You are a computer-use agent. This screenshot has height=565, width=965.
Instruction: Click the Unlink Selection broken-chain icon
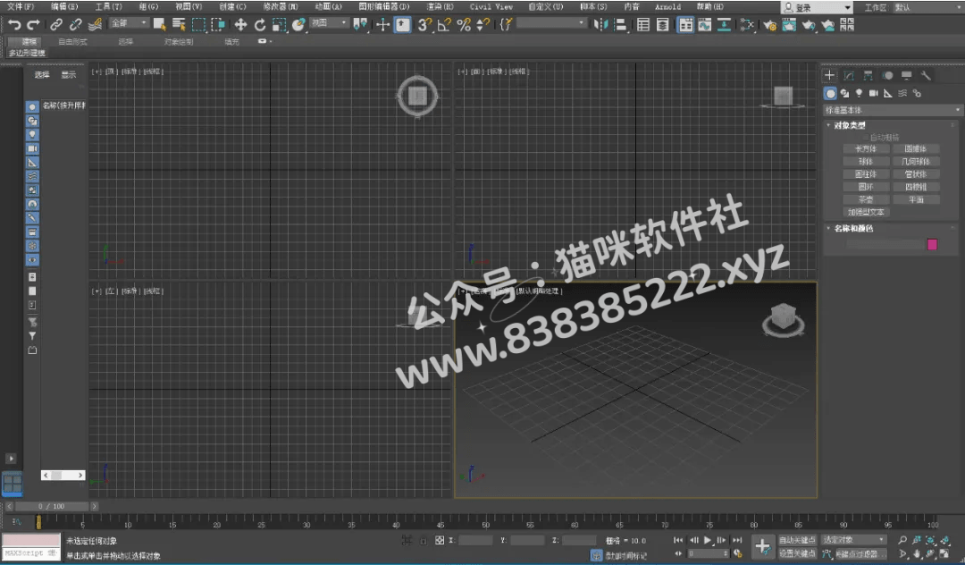click(x=75, y=25)
